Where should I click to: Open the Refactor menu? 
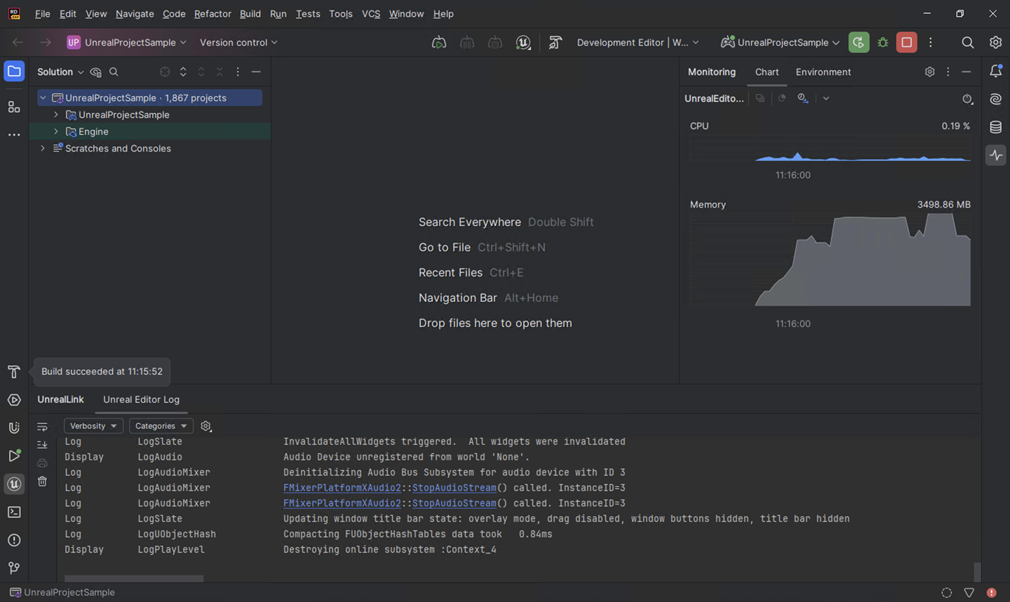click(213, 14)
